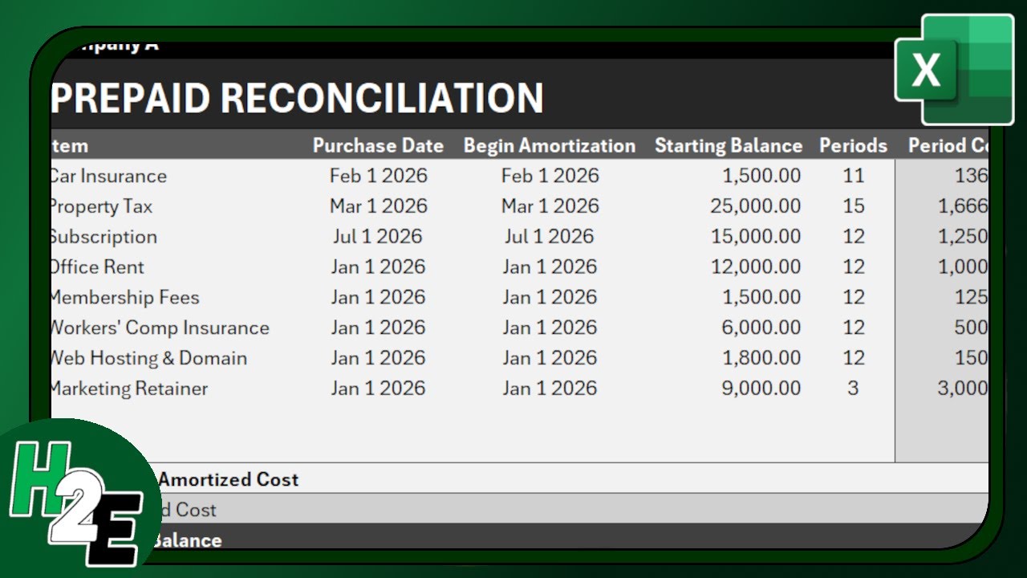Click the Periods column header
This screenshot has height=578, width=1027.
coord(853,145)
